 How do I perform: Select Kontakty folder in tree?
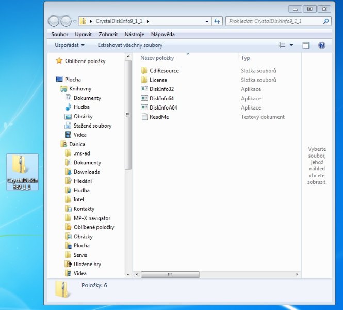(x=80, y=209)
